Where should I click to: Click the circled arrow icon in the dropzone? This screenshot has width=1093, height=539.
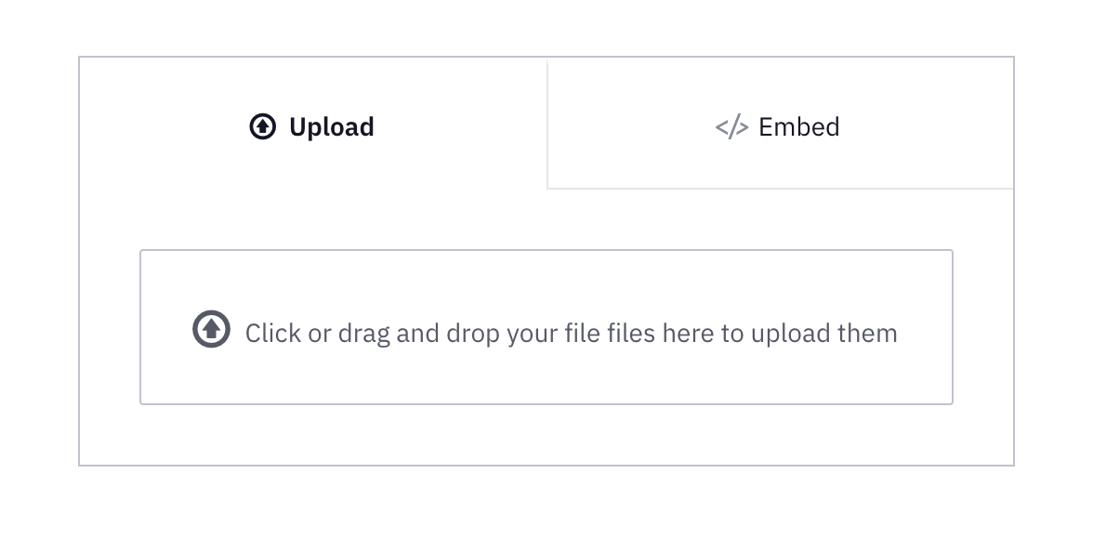211,328
